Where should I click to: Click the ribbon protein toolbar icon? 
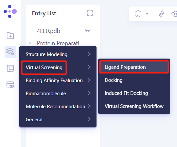pos(161,14)
